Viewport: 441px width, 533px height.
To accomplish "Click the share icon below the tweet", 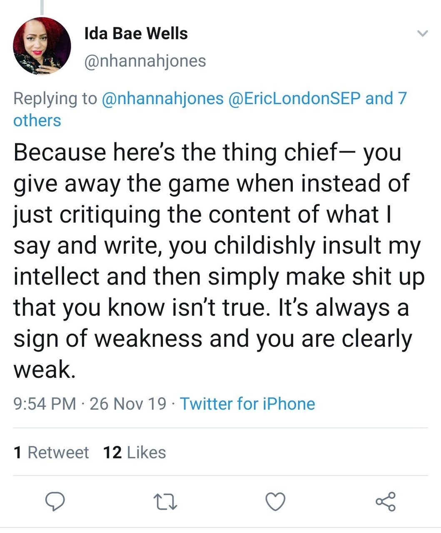I will [386, 501].
